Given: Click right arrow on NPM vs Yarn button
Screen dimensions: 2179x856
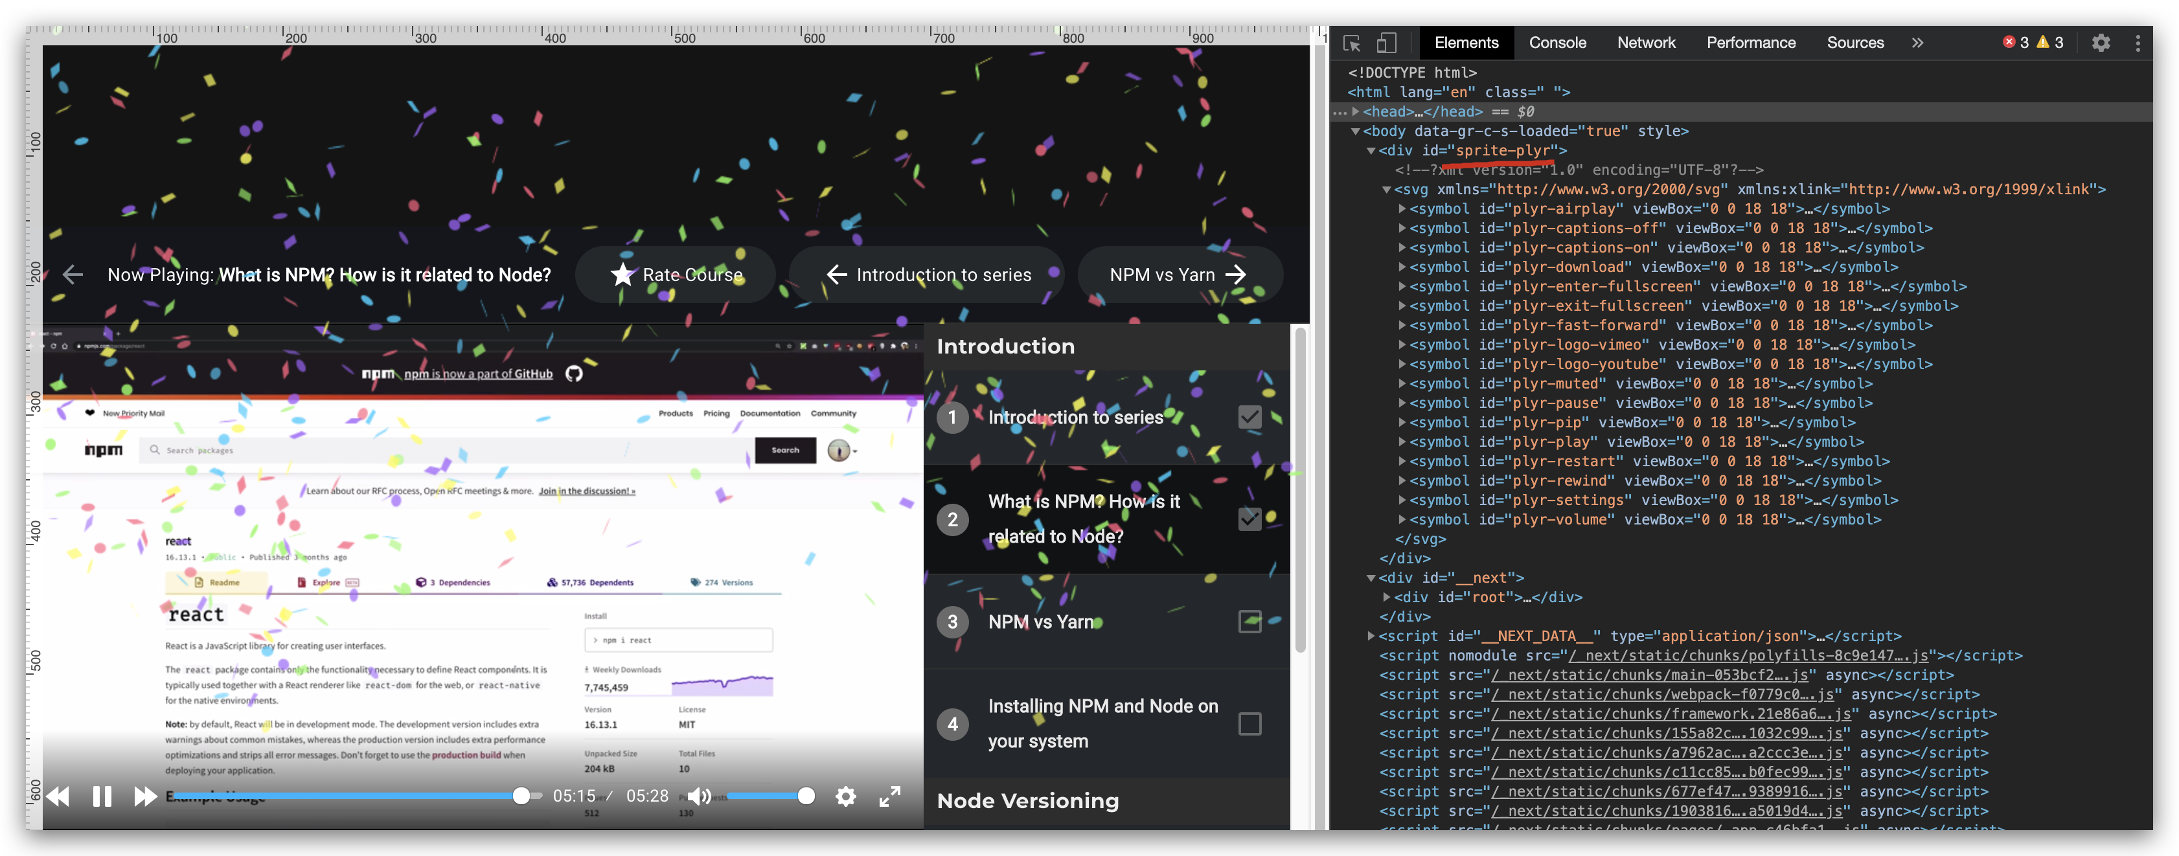Looking at the screenshot, I should tap(1236, 274).
